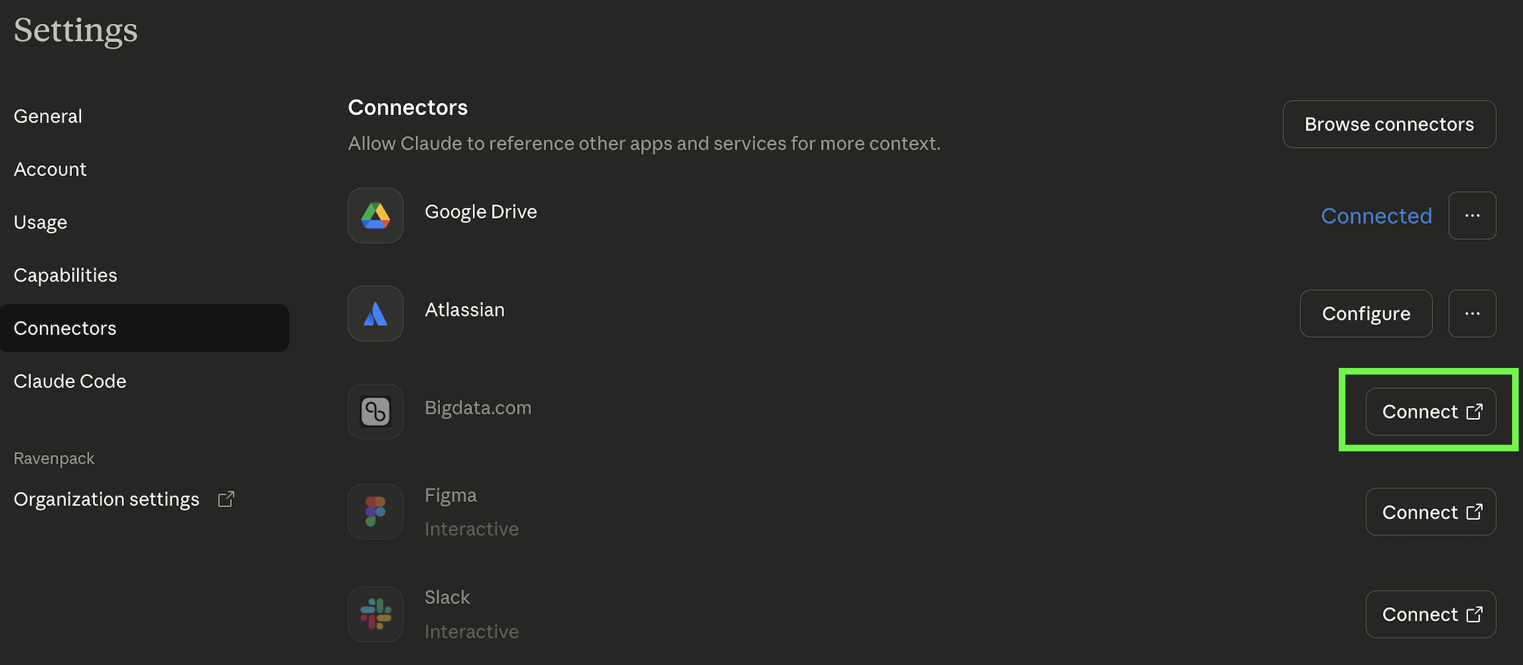This screenshot has height=665, width=1523.
Task: Click the Browse connectors button
Action: [x=1388, y=124]
